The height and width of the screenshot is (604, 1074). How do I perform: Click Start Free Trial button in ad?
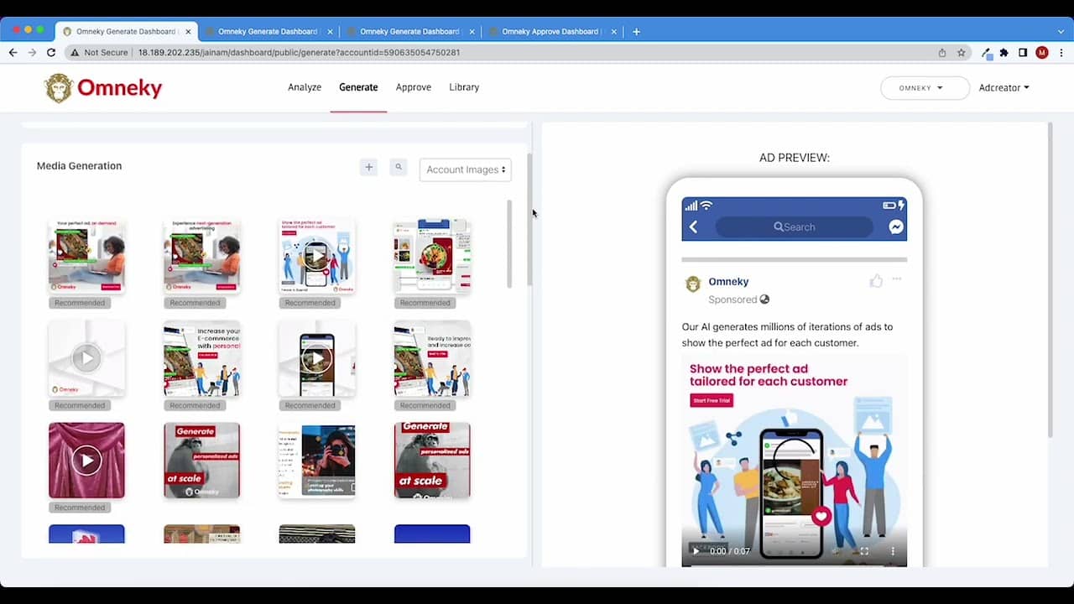point(712,400)
